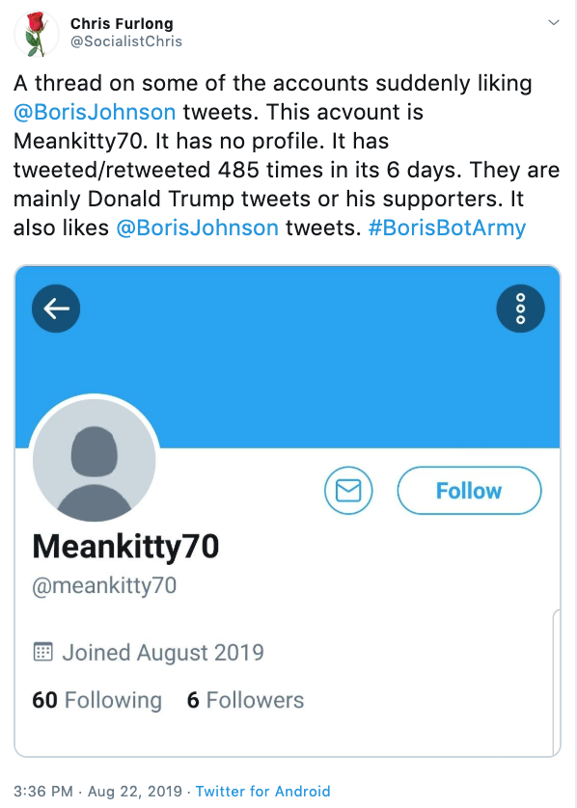Click the Twitter bird watermark area of the avatar
Screen dimensions: 577x808
(x=94, y=460)
